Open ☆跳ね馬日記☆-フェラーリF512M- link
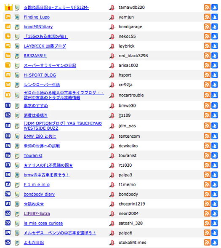 point(56,8)
